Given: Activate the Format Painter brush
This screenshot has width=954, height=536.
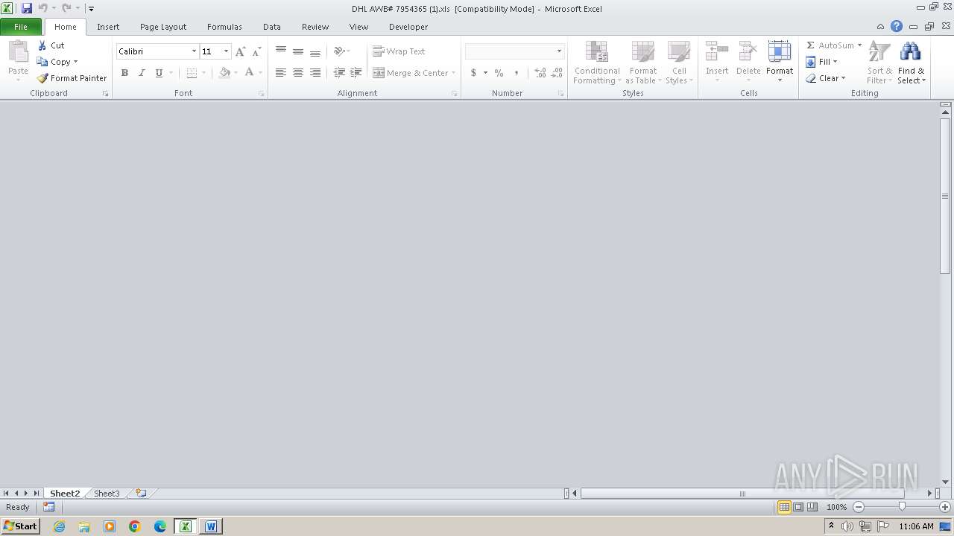Looking at the screenshot, I should point(72,78).
